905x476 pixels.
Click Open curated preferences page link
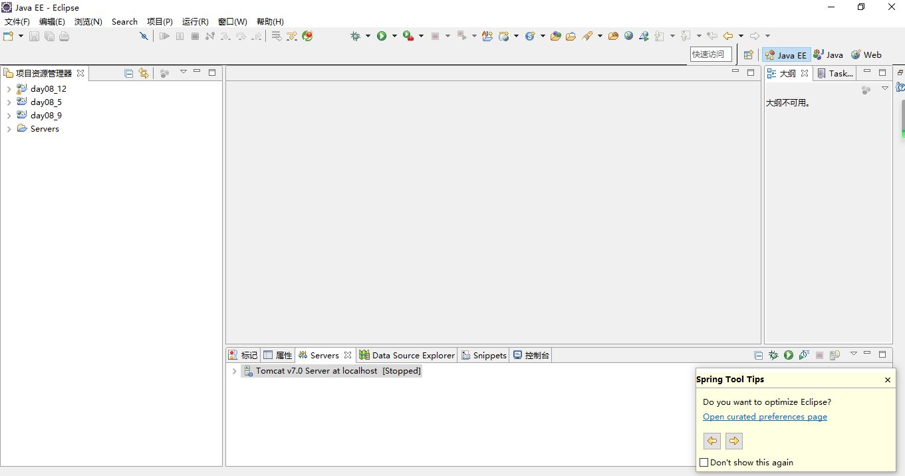[765, 417]
